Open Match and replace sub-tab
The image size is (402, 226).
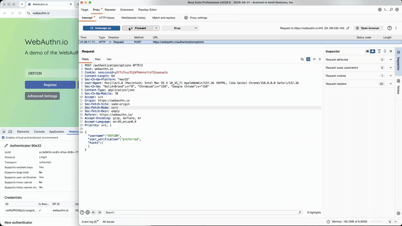tap(164, 18)
